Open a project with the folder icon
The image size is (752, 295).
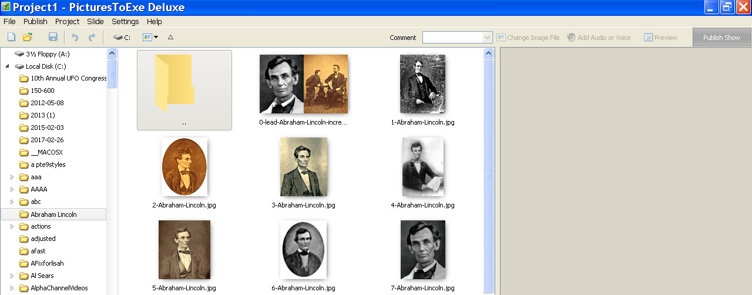coord(28,37)
